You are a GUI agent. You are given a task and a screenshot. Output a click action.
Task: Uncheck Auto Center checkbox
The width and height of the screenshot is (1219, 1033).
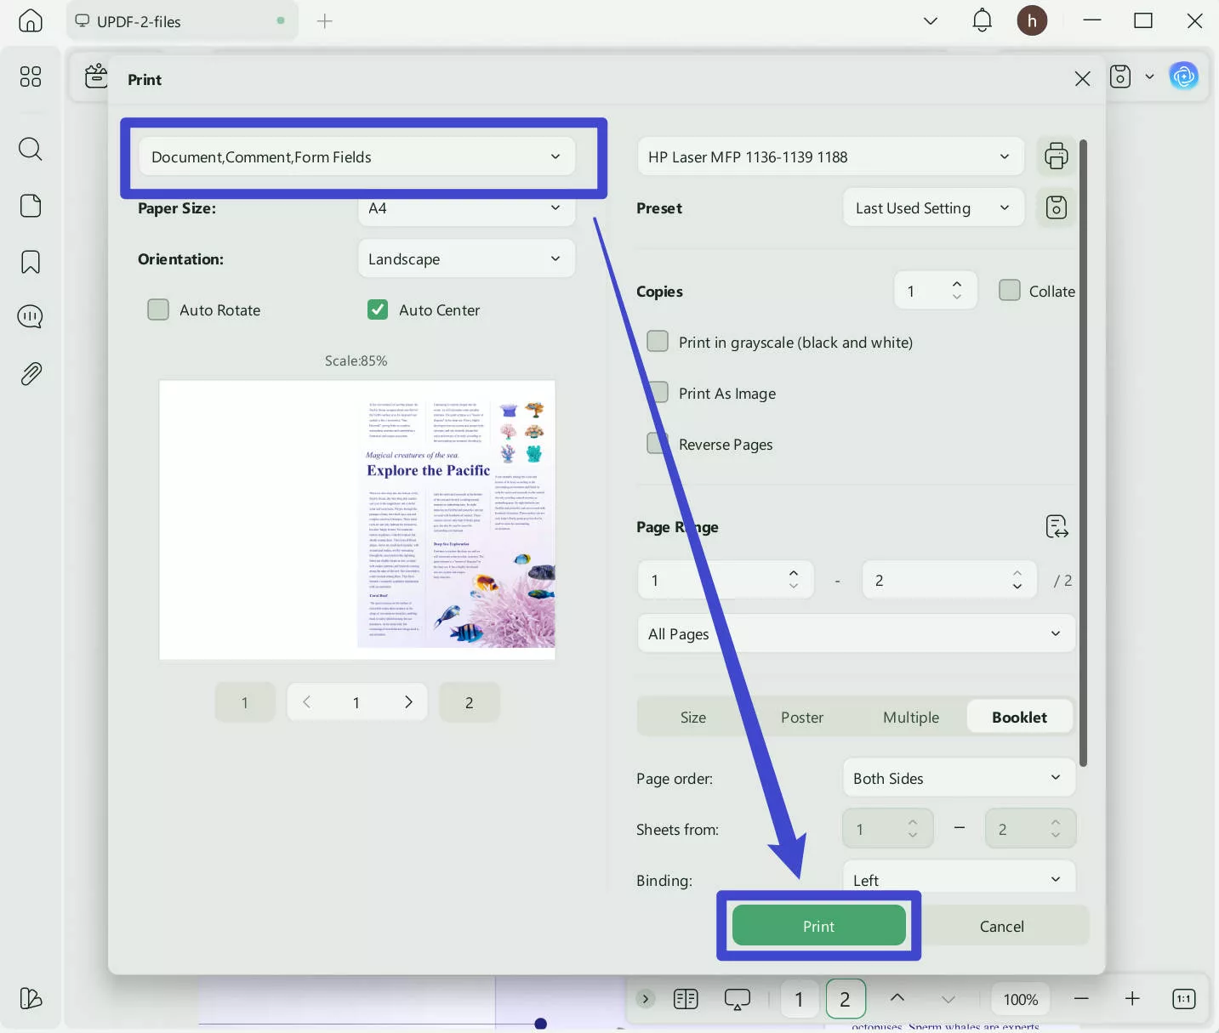(x=378, y=309)
